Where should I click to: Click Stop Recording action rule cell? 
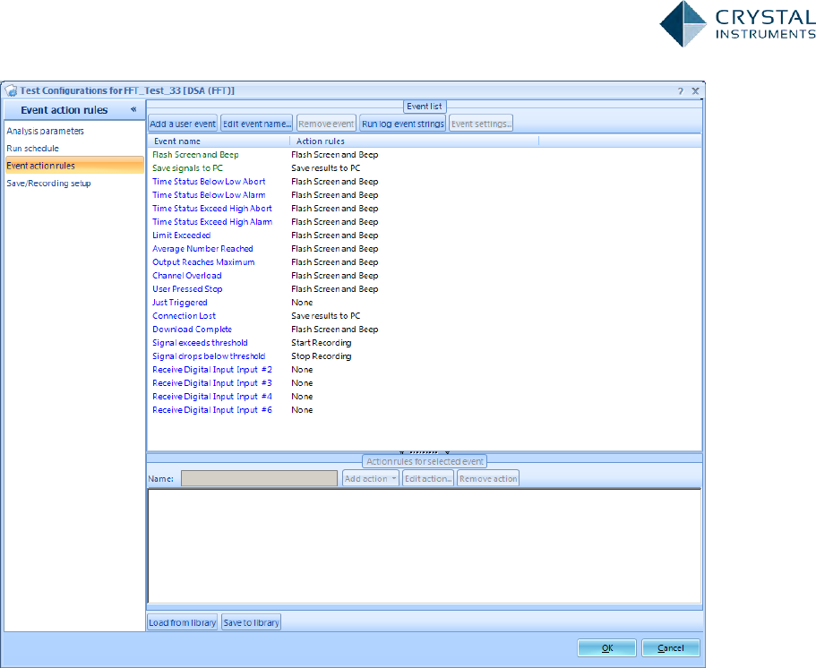point(321,356)
